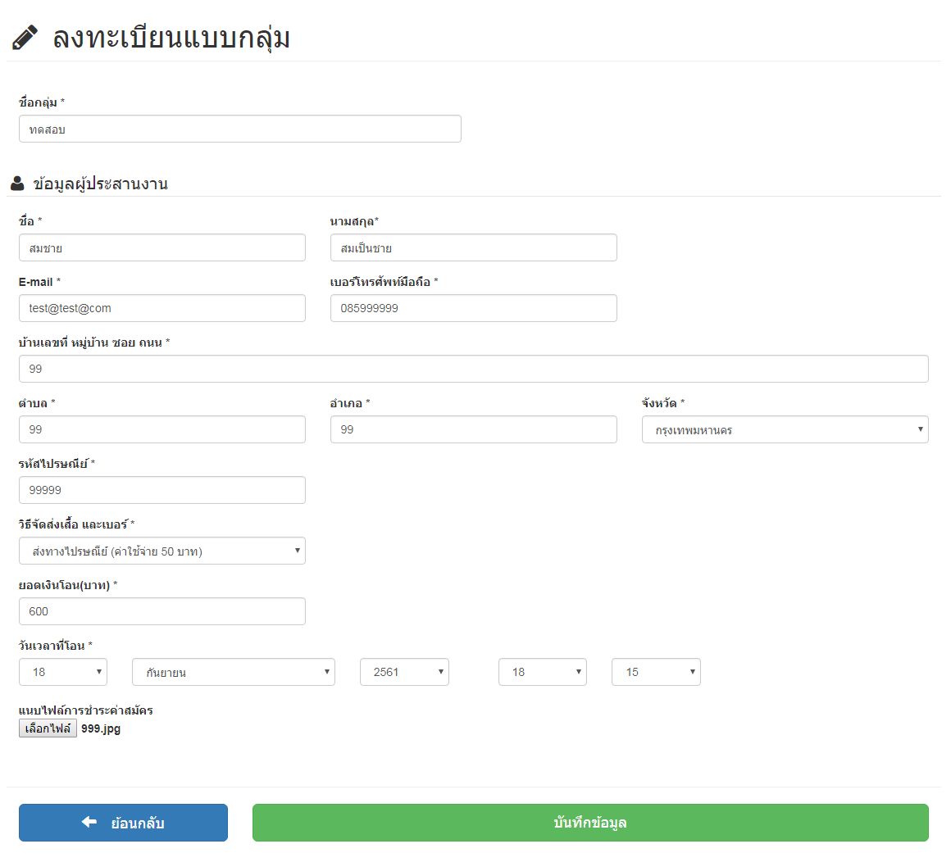
Task: Click the นามสกุล surname input field
Action: [x=473, y=247]
